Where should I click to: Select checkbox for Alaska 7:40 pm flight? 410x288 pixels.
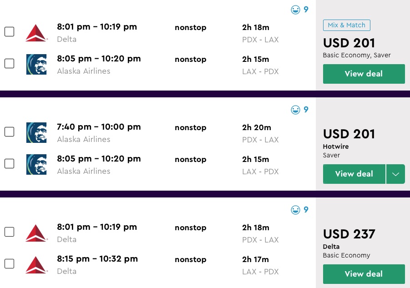tap(9, 132)
